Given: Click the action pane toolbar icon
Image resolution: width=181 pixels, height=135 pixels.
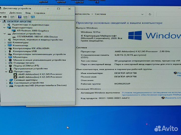Looking at the screenshot, I should 25,17.
